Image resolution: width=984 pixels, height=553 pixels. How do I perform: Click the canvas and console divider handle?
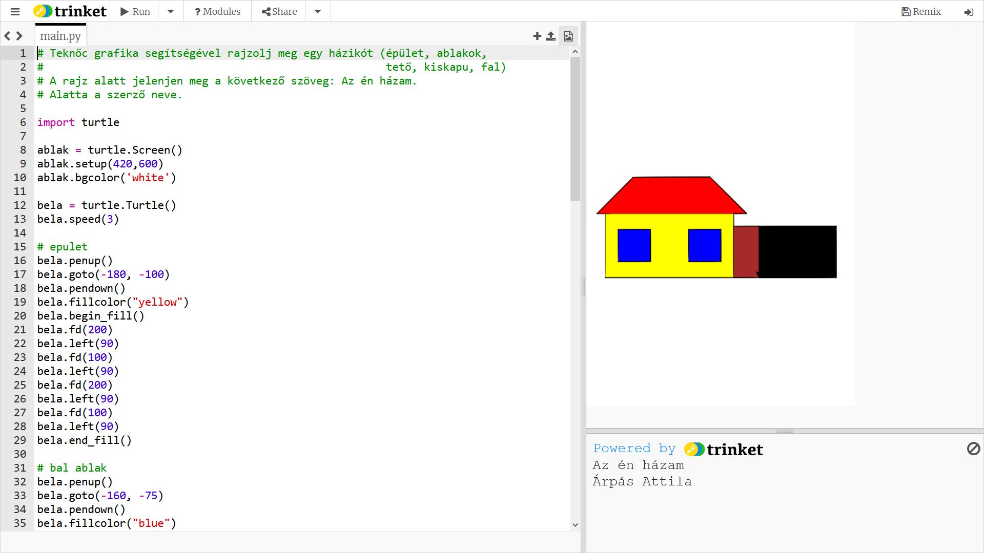click(784, 431)
